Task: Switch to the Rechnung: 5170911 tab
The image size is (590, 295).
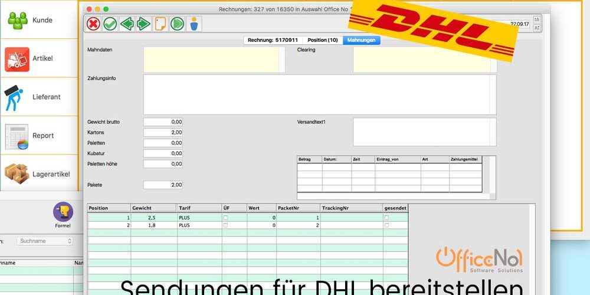Action: pos(273,40)
